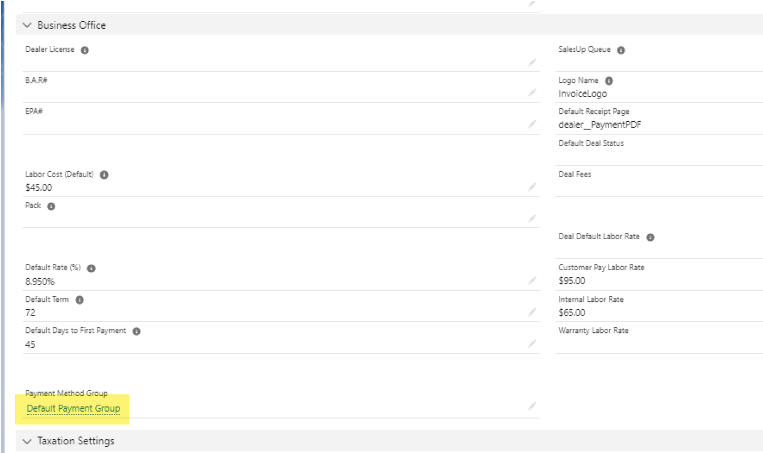Show help for Default Days to First Payment
The height and width of the screenshot is (453, 763).
136,332
